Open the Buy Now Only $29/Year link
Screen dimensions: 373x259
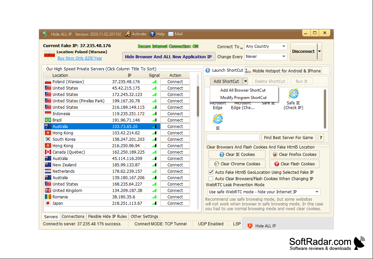80,58
